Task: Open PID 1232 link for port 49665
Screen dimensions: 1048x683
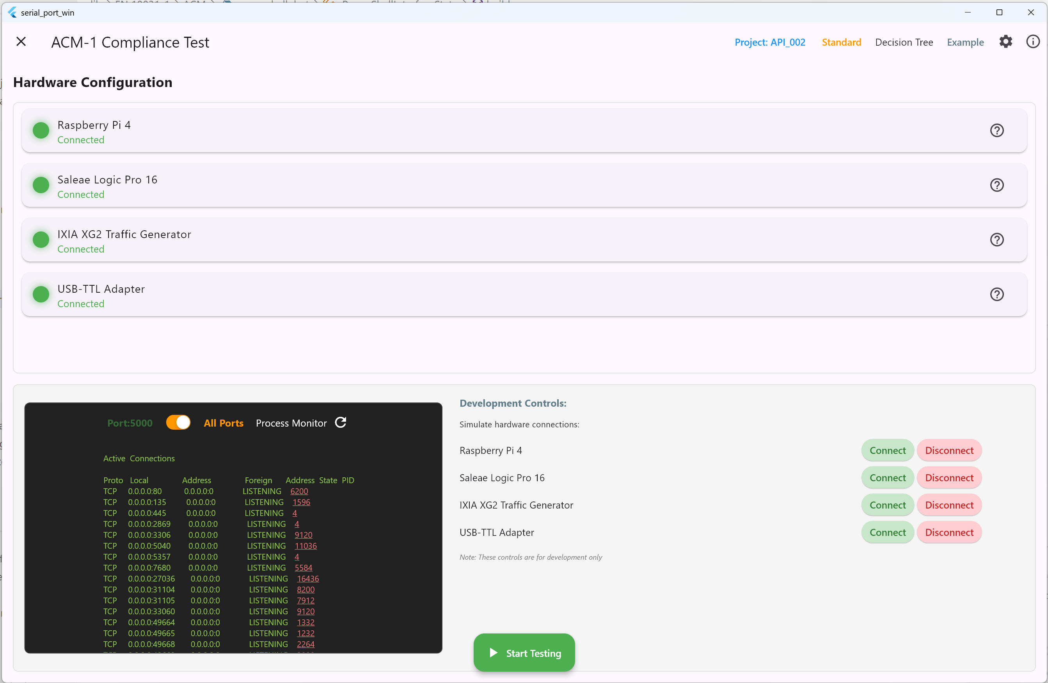Action: click(306, 633)
